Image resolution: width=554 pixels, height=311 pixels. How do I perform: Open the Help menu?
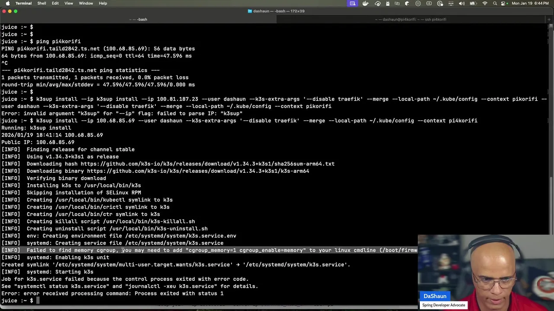point(103,3)
